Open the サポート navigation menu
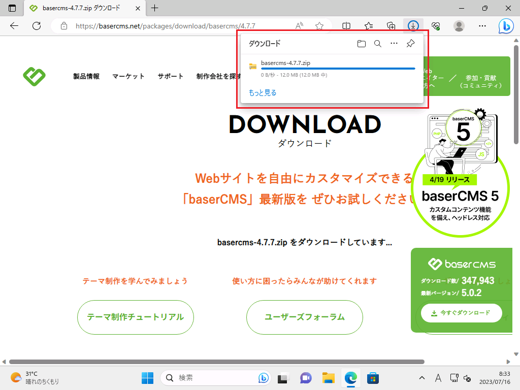Viewport: 520px width, 390px height. tap(170, 76)
